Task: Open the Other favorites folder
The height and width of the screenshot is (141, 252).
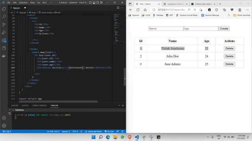Action: click(242, 15)
